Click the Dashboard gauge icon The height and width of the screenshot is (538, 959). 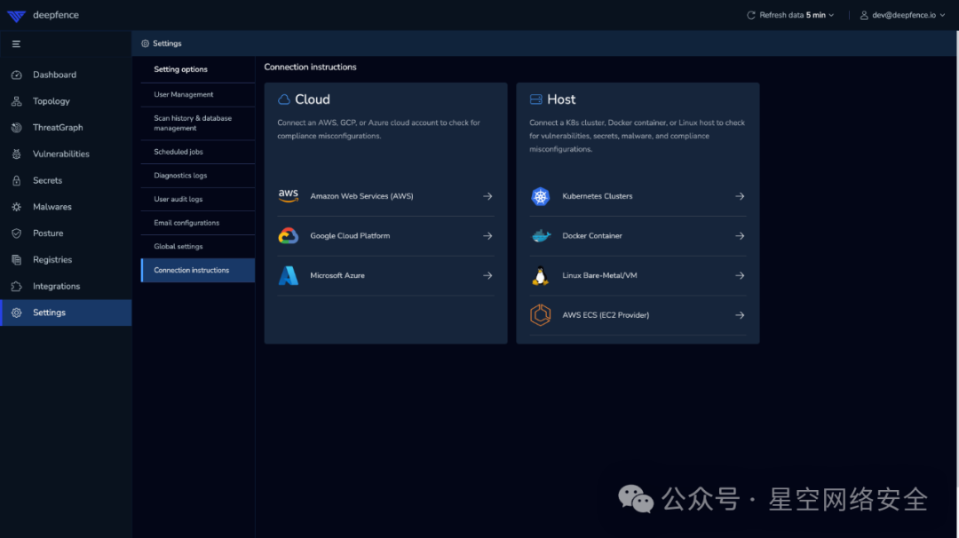(17, 75)
